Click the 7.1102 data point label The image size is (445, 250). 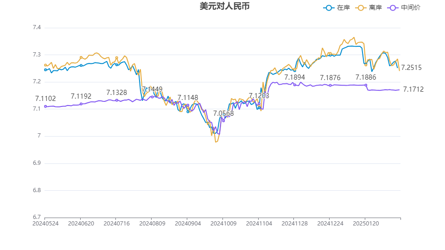point(45,99)
